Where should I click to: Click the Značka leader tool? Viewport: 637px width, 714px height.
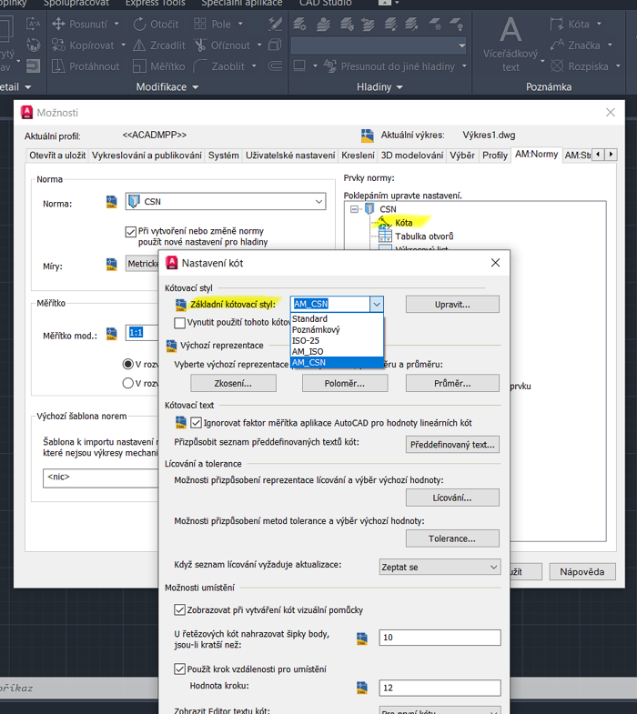point(575,45)
